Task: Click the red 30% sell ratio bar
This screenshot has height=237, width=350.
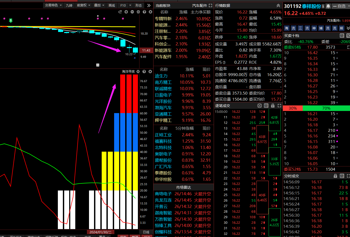Action: click(x=293, y=108)
